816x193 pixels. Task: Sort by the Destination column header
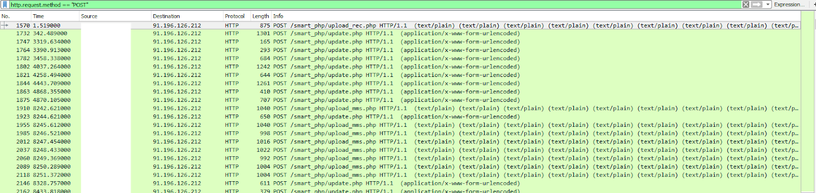187,16
